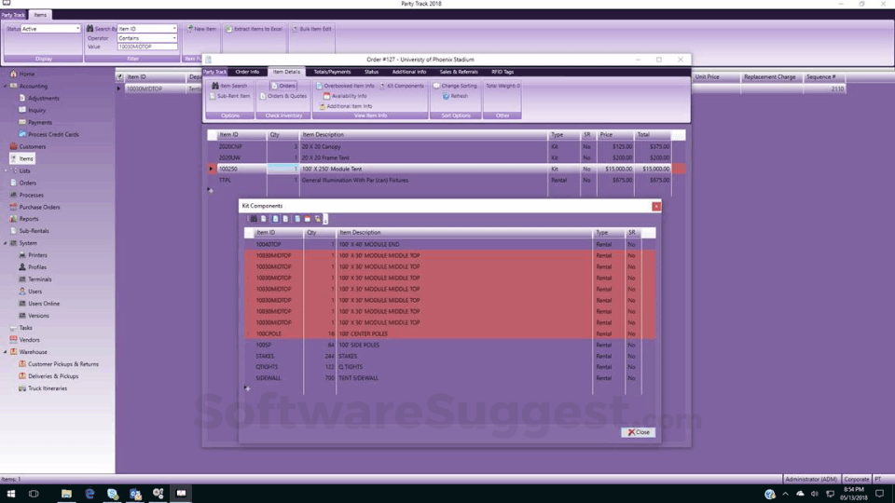895x503 pixels.
Task: Select TTPL illumination order row
Action: pos(447,180)
